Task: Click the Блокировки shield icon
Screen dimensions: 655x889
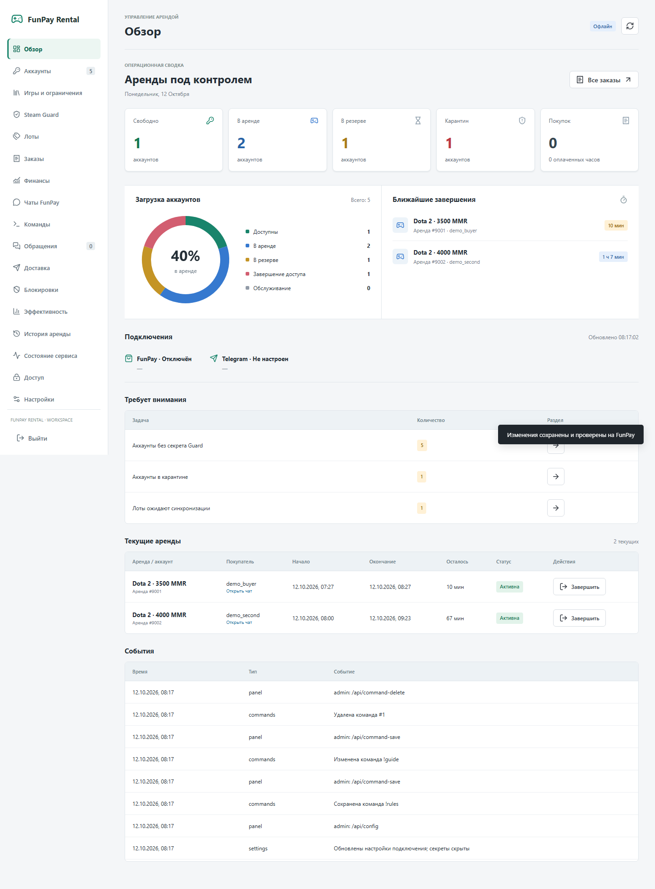Action: pos(16,290)
